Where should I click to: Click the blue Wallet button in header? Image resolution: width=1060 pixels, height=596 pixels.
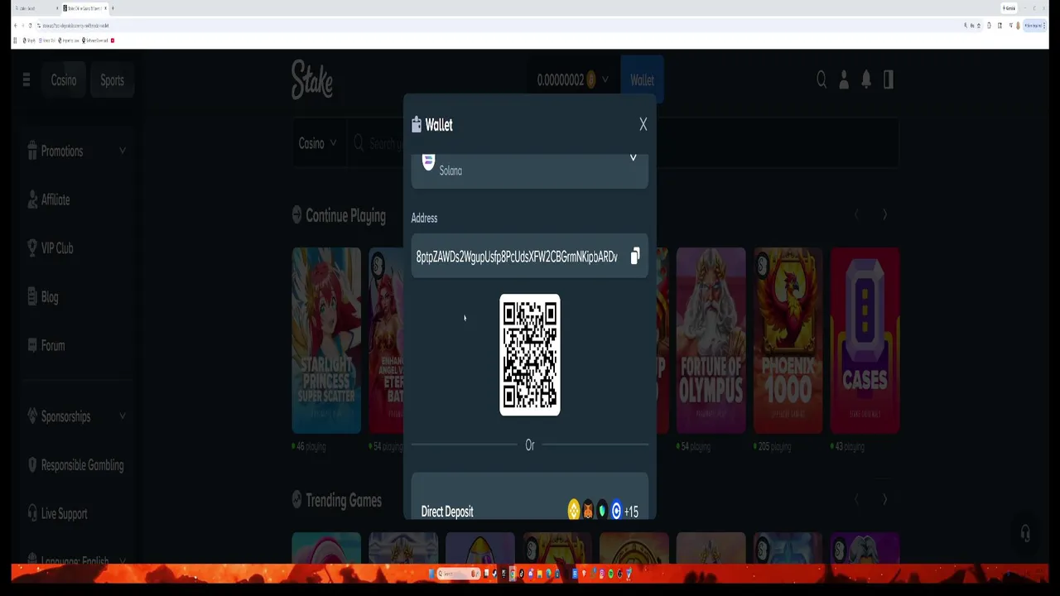tap(642, 80)
